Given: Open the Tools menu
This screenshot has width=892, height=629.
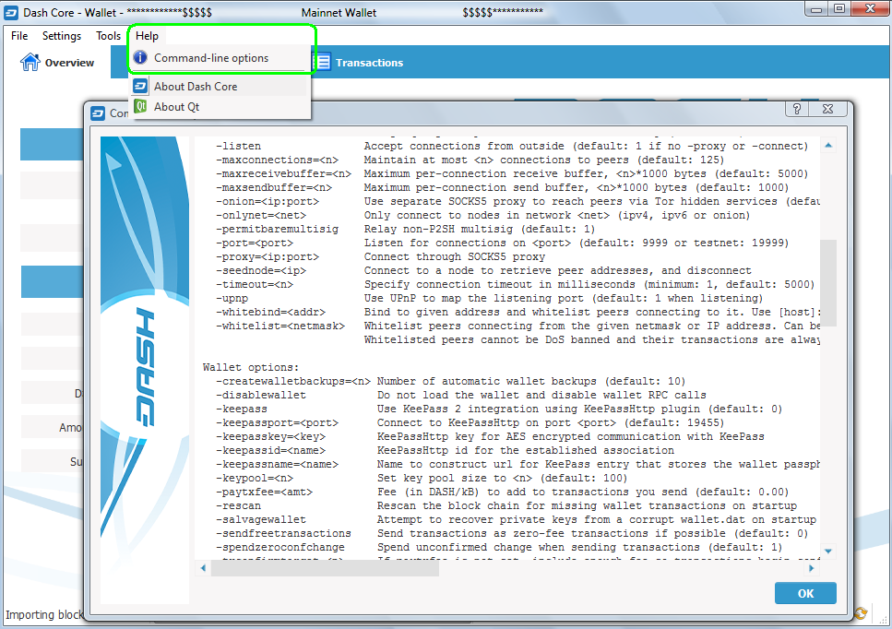Looking at the screenshot, I should click(x=108, y=36).
